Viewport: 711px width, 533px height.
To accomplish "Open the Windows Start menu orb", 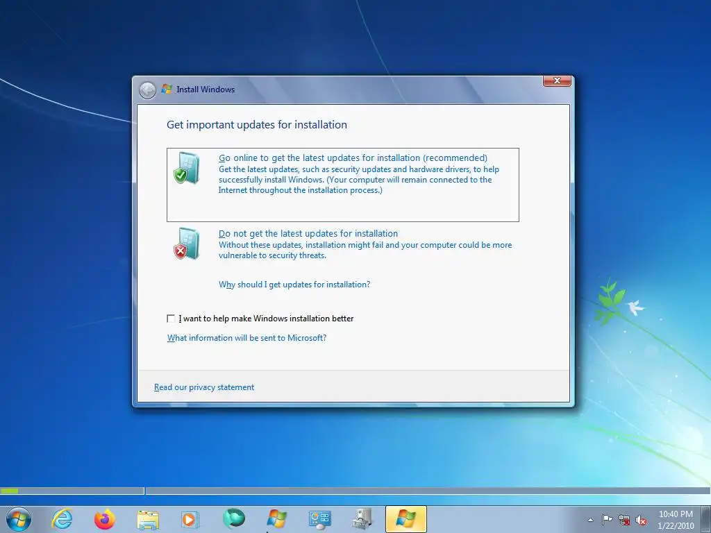I will click(x=19, y=519).
